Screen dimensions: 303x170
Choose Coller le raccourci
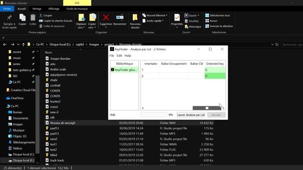tap(52, 26)
